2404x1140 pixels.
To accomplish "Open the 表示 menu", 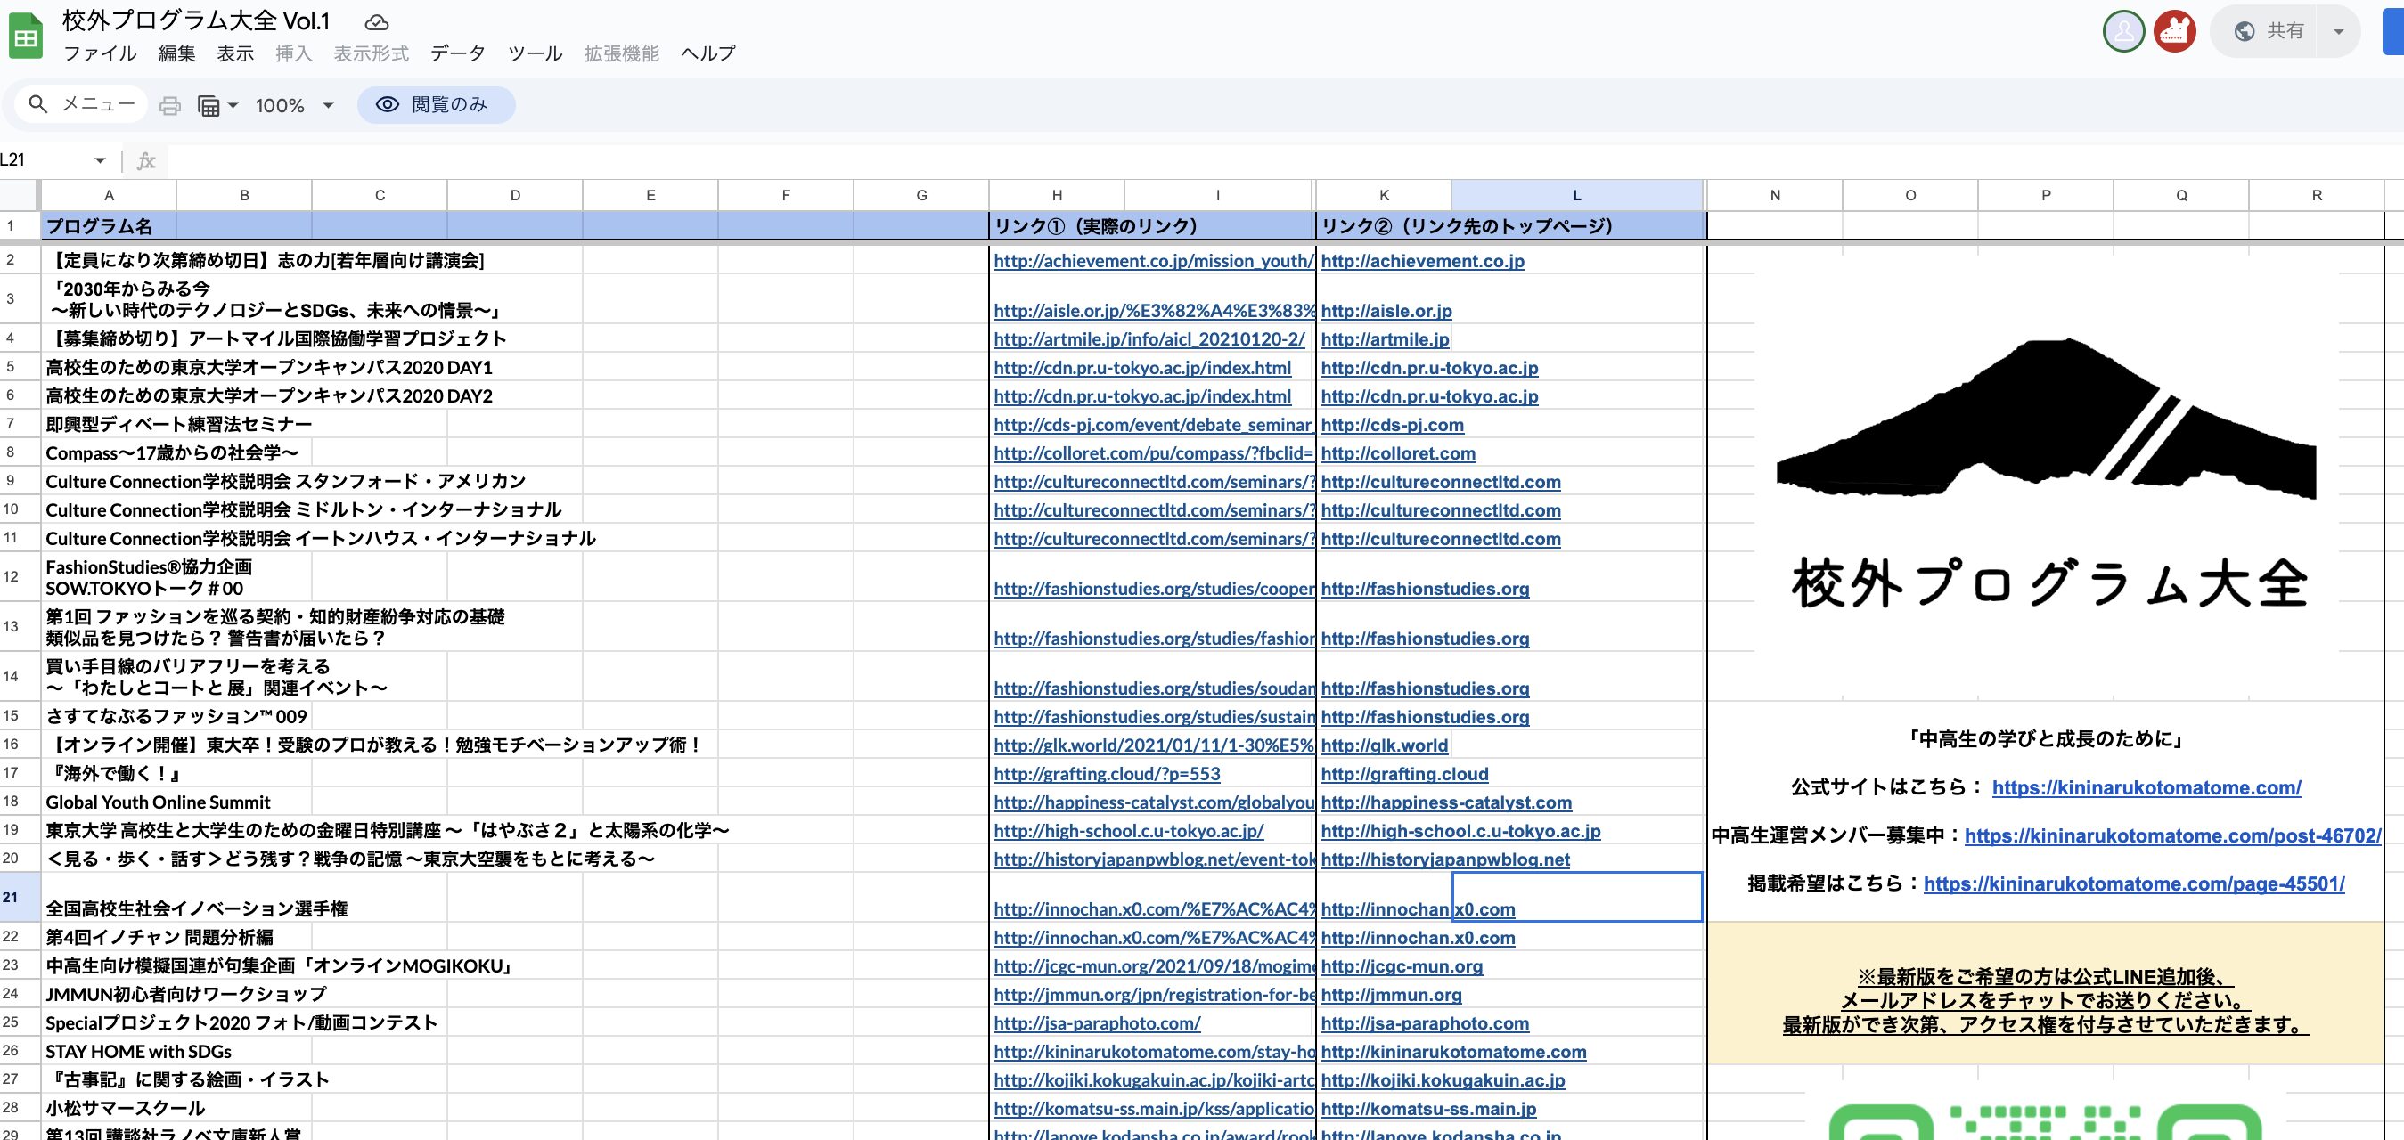I will (235, 53).
